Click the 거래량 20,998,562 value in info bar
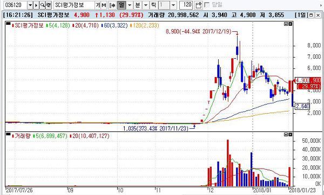Image resolution: width=324 pixels, height=195 pixels. (173, 15)
